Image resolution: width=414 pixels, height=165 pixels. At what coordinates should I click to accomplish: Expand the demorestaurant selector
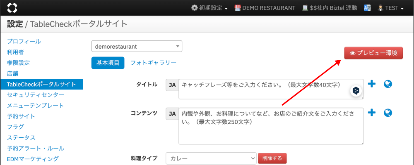tap(137, 46)
